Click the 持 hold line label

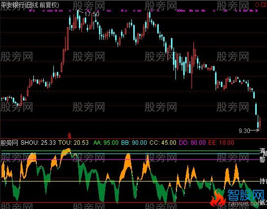coord(263,181)
